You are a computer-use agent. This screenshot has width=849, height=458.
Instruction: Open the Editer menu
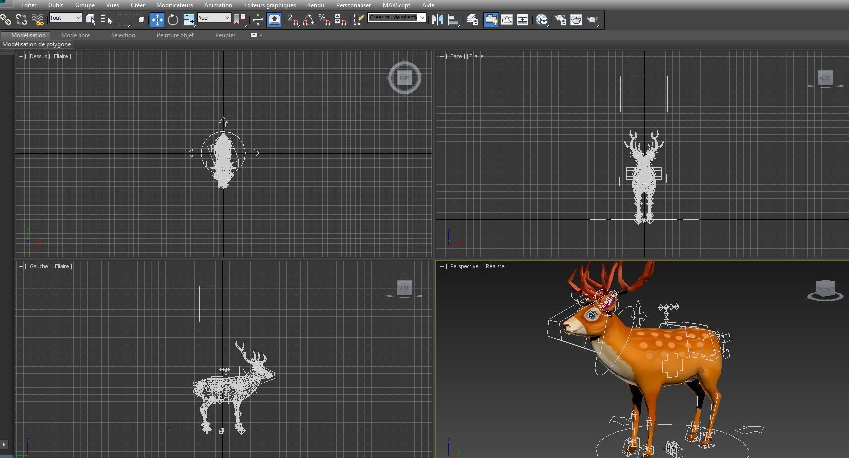[29, 5]
